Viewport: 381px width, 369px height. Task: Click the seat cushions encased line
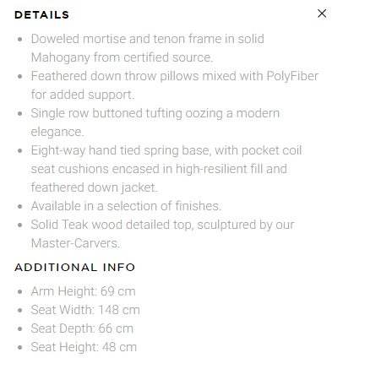pyautogui.click(x=159, y=169)
